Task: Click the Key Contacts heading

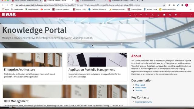Action: (140, 97)
